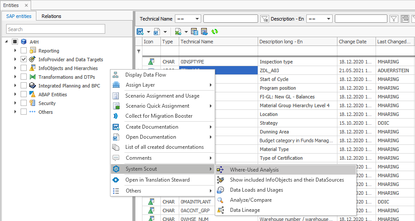Click the A4H blue cube icon
This screenshot has width=415, height=221.
tap(24, 42)
